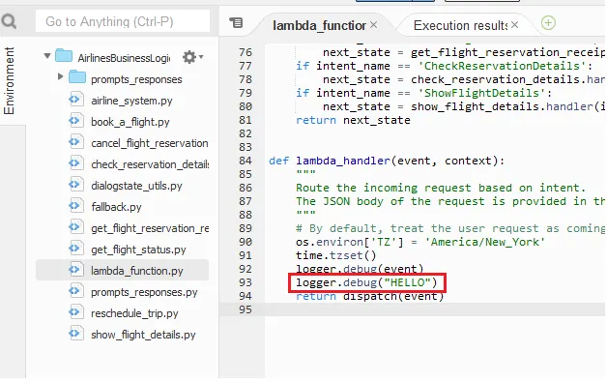Open cancel_flight_reservation file
Screen dimensions: 607x382
150,143
